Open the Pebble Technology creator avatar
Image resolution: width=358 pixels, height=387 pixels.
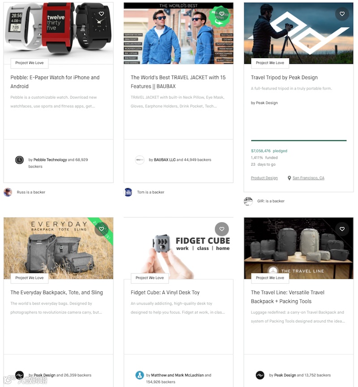click(x=19, y=160)
